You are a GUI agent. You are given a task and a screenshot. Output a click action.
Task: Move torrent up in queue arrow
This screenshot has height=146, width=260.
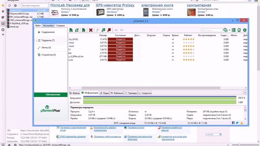point(116,30)
